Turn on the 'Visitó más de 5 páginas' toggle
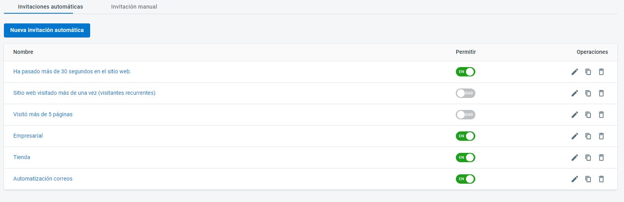624x202 pixels. [x=466, y=115]
